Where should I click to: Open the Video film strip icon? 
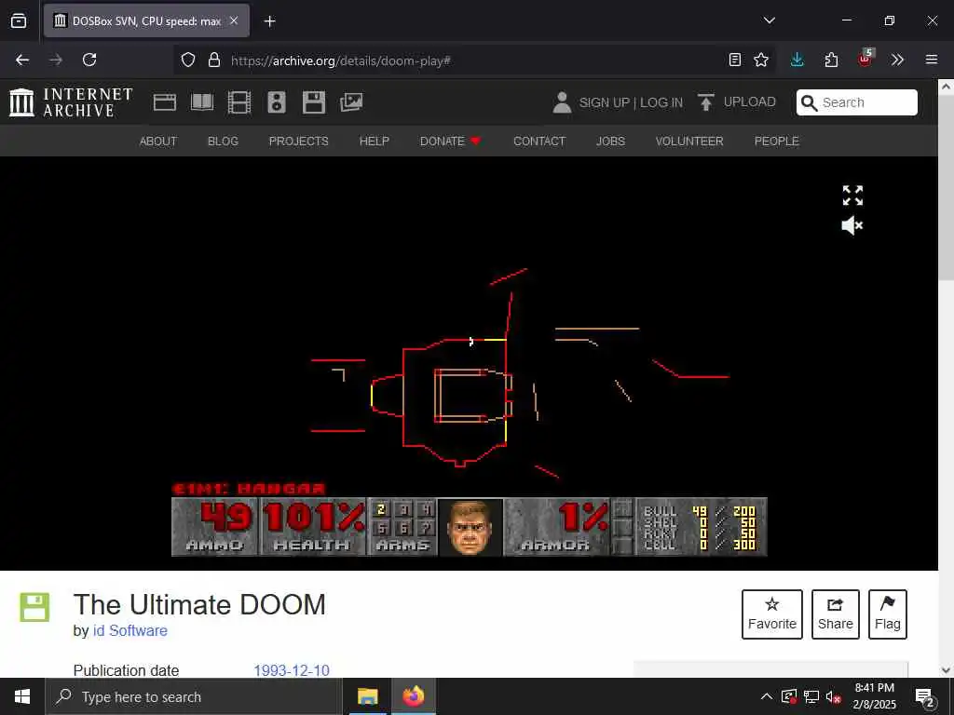pyautogui.click(x=239, y=102)
